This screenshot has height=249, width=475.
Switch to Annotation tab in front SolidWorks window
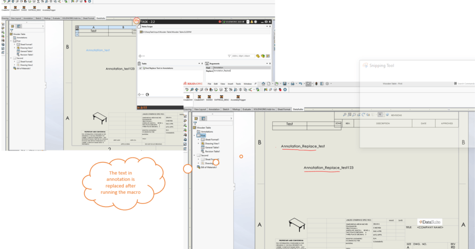[x=214, y=109]
